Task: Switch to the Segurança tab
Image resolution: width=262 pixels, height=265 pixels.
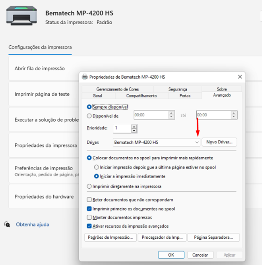Action: pyautogui.click(x=178, y=89)
